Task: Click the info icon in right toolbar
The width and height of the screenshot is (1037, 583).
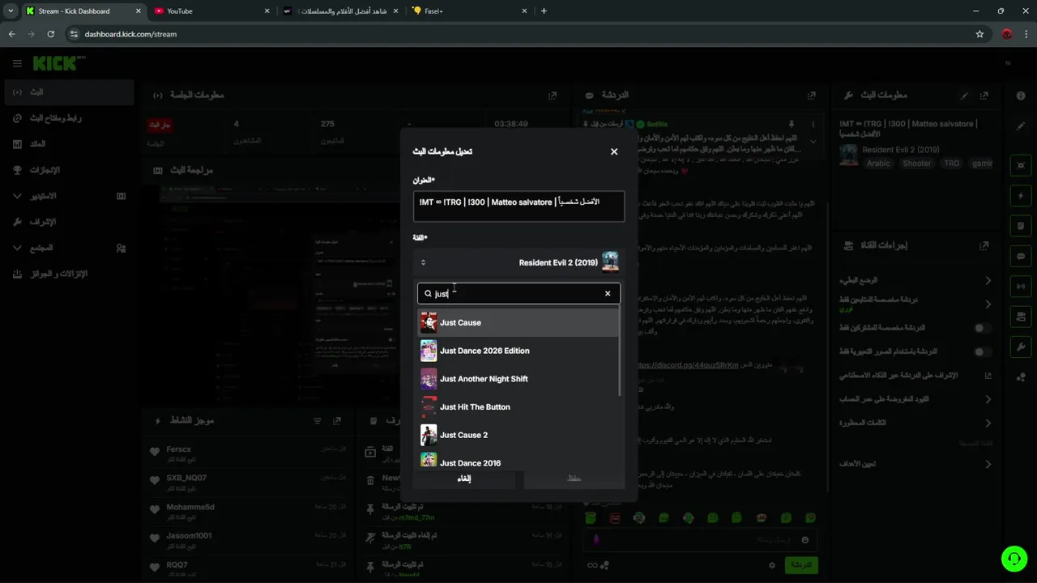Action: (x=1021, y=96)
